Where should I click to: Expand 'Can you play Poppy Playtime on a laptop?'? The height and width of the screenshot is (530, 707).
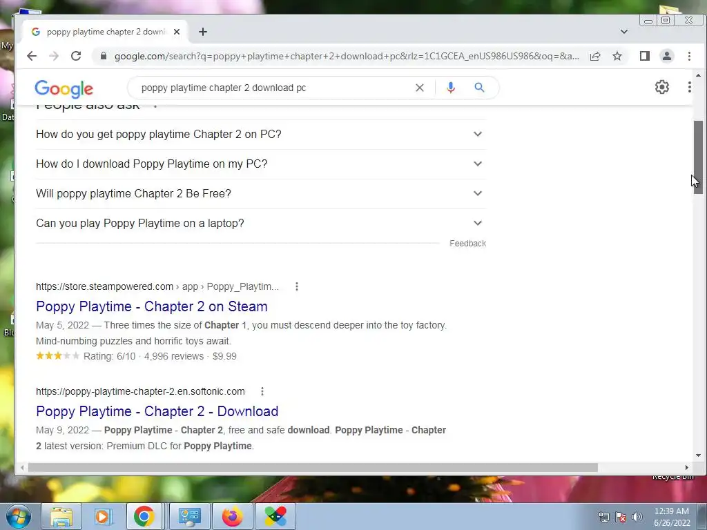(260, 224)
